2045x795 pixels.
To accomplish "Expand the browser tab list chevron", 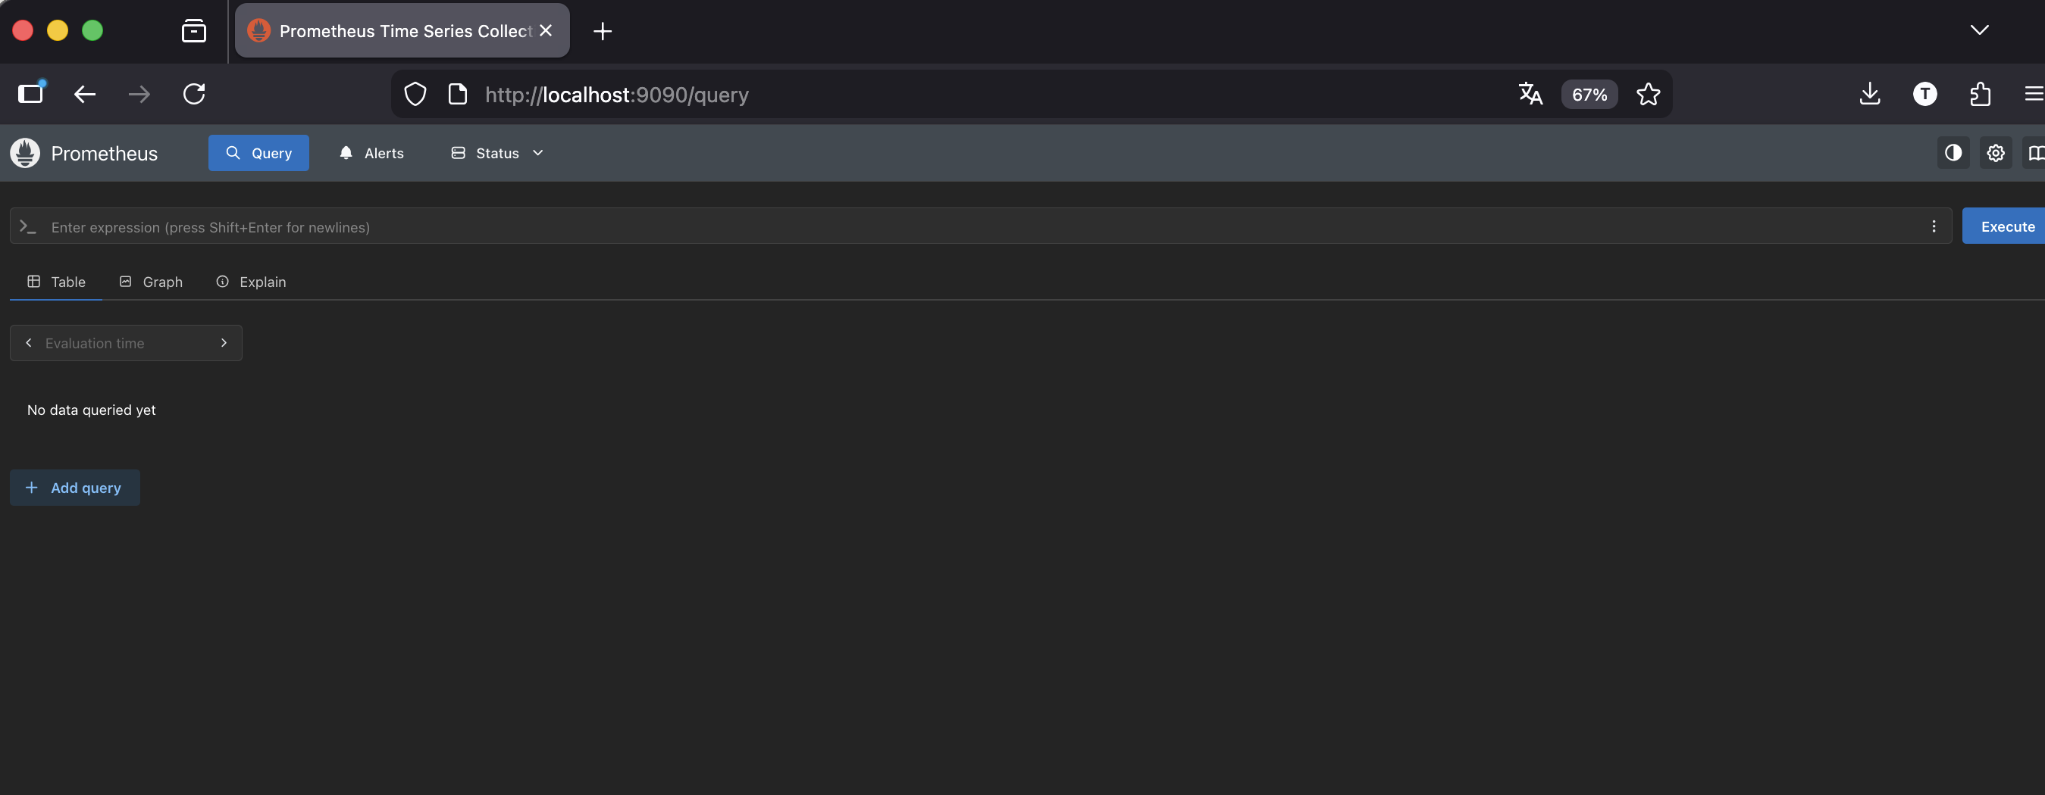I will tap(1979, 30).
